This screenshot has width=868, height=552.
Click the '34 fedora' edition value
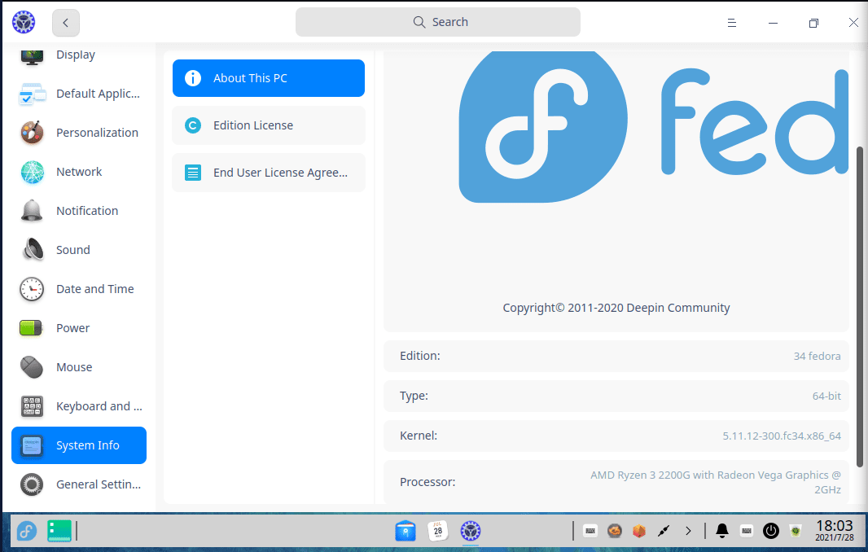pos(817,356)
